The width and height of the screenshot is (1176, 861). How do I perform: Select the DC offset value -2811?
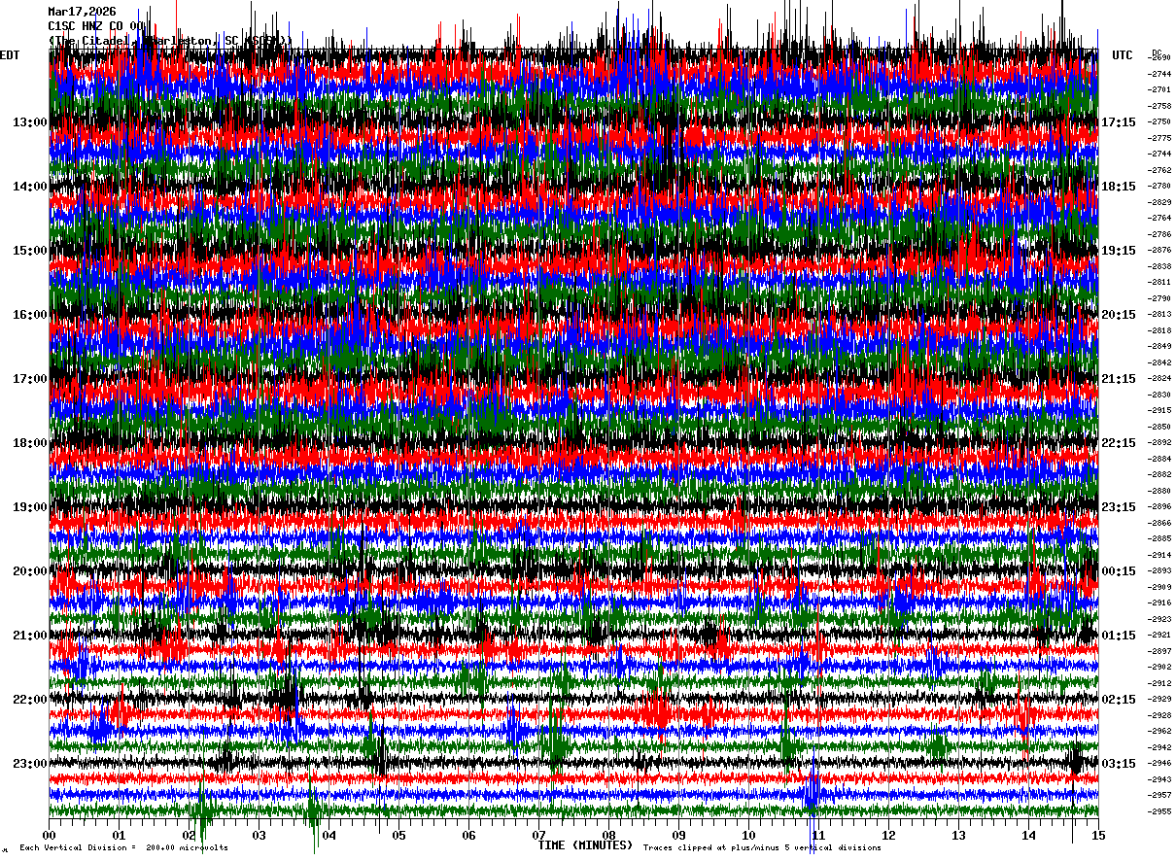(x=1160, y=283)
